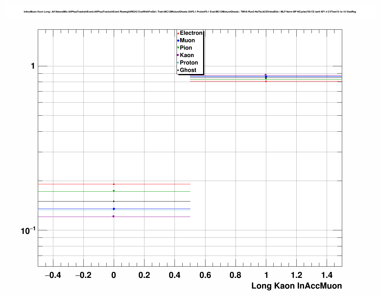The height and width of the screenshot is (296, 380).
Task: Click the y-axis label 10⁻¹
Action: (28, 230)
